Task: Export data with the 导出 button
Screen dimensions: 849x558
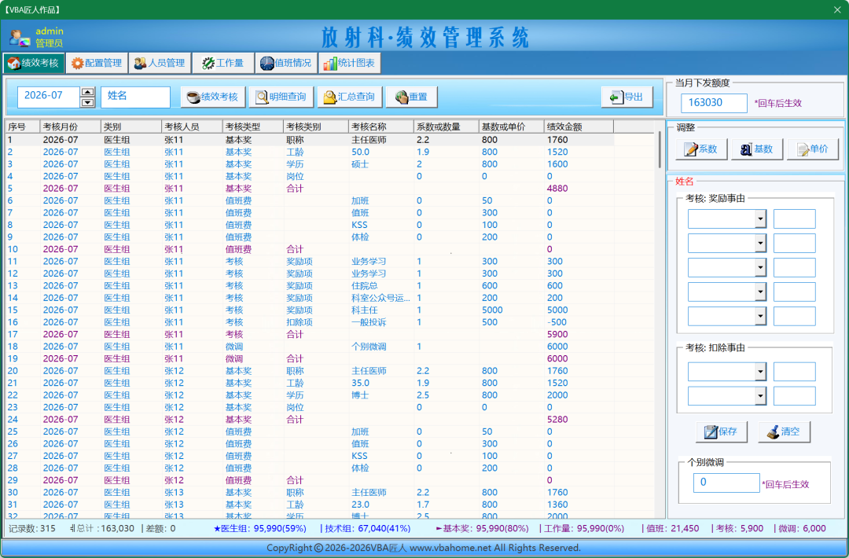Action: [627, 97]
